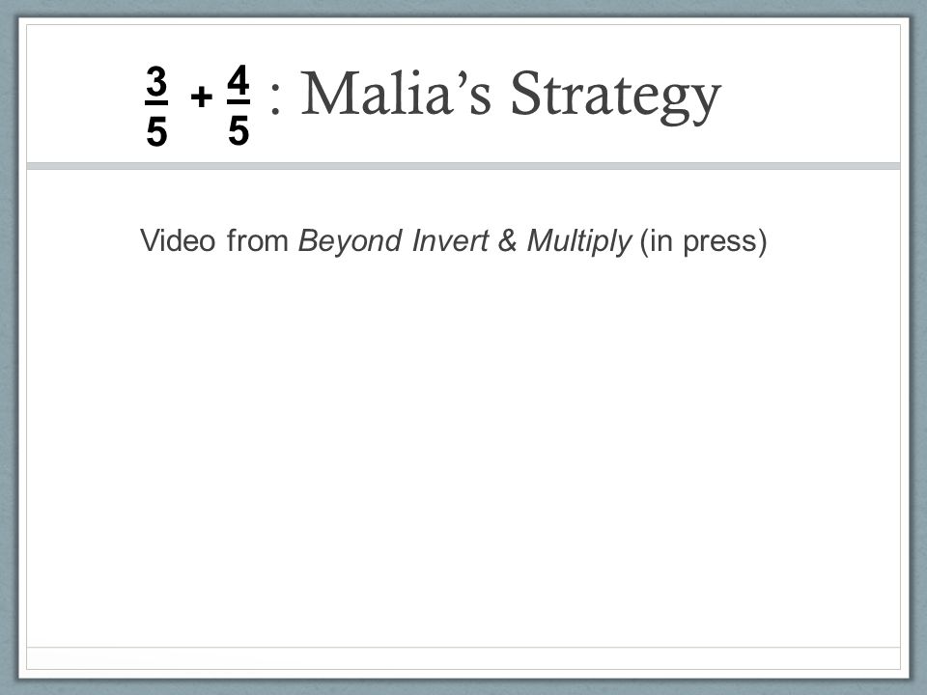Select the word Malia's in the title
This screenshot has width=927, height=695.
pos(396,93)
